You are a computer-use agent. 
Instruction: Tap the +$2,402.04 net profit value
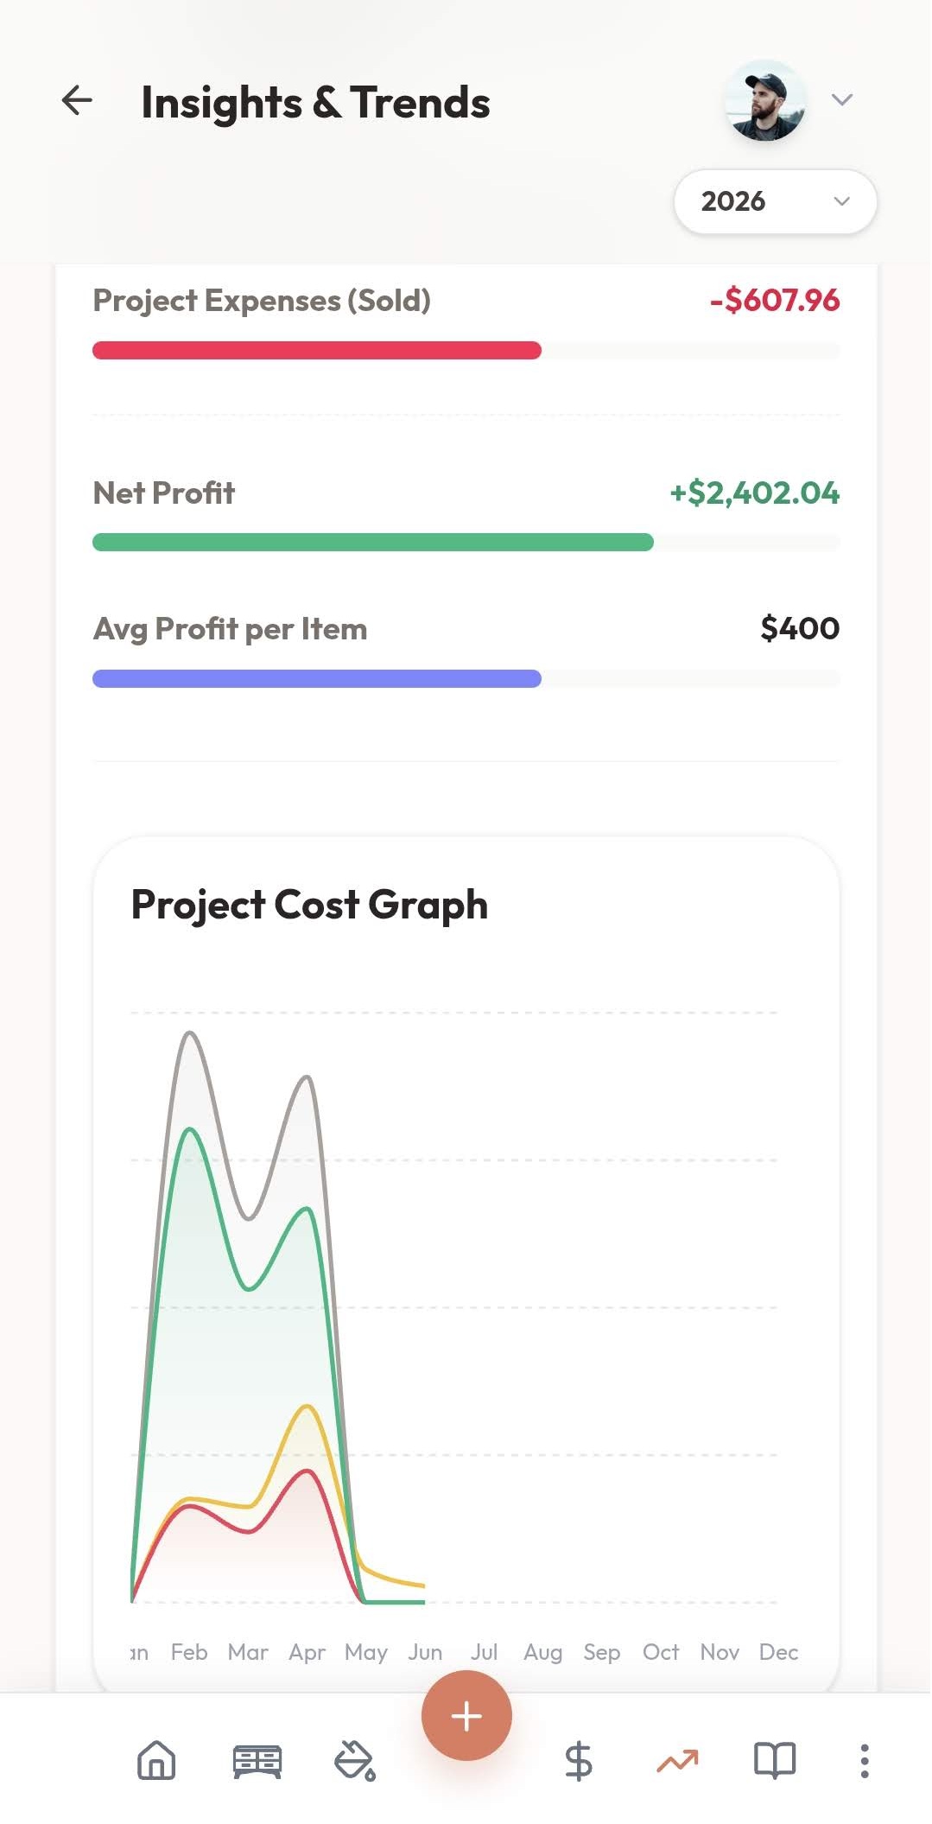point(754,493)
